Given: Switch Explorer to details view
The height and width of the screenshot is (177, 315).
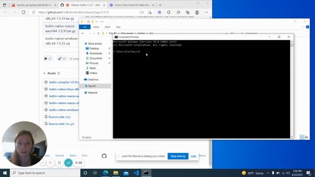Looking at the screenshot, I should pos(302,137).
